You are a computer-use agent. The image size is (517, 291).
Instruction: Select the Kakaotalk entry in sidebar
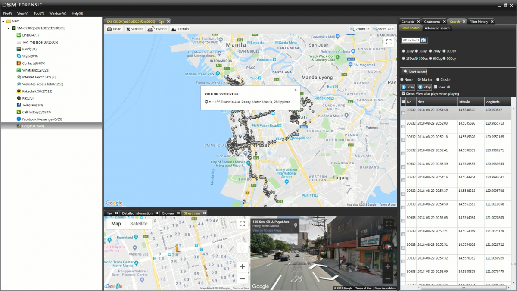tap(37, 91)
